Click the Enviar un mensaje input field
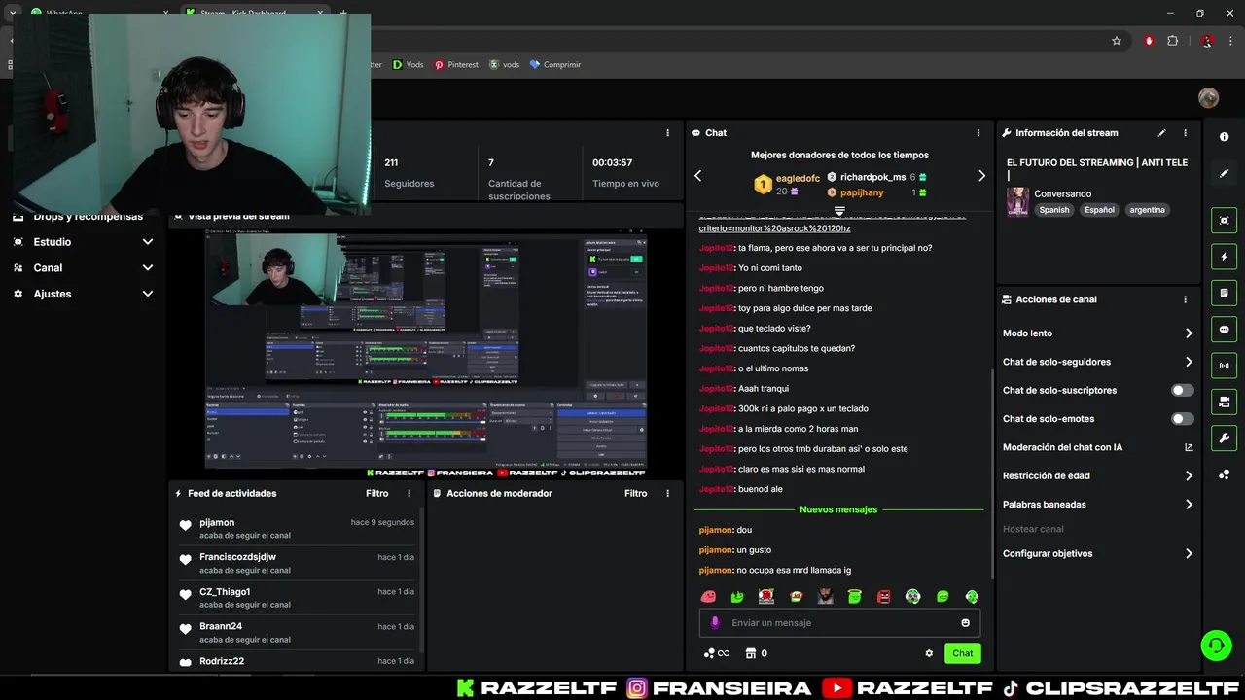The height and width of the screenshot is (700, 1245). pos(839,623)
